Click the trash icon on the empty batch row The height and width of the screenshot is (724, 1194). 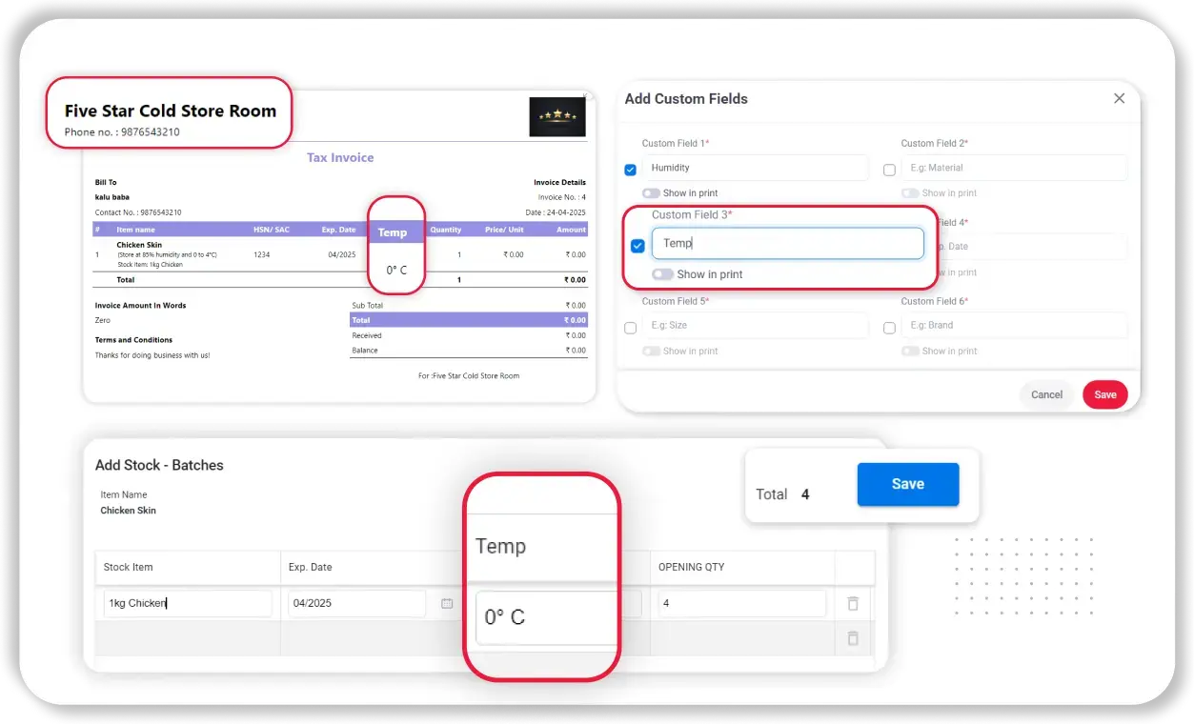853,638
